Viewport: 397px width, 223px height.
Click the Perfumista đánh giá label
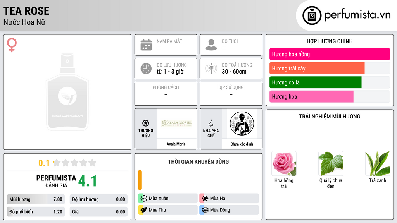click(56, 181)
